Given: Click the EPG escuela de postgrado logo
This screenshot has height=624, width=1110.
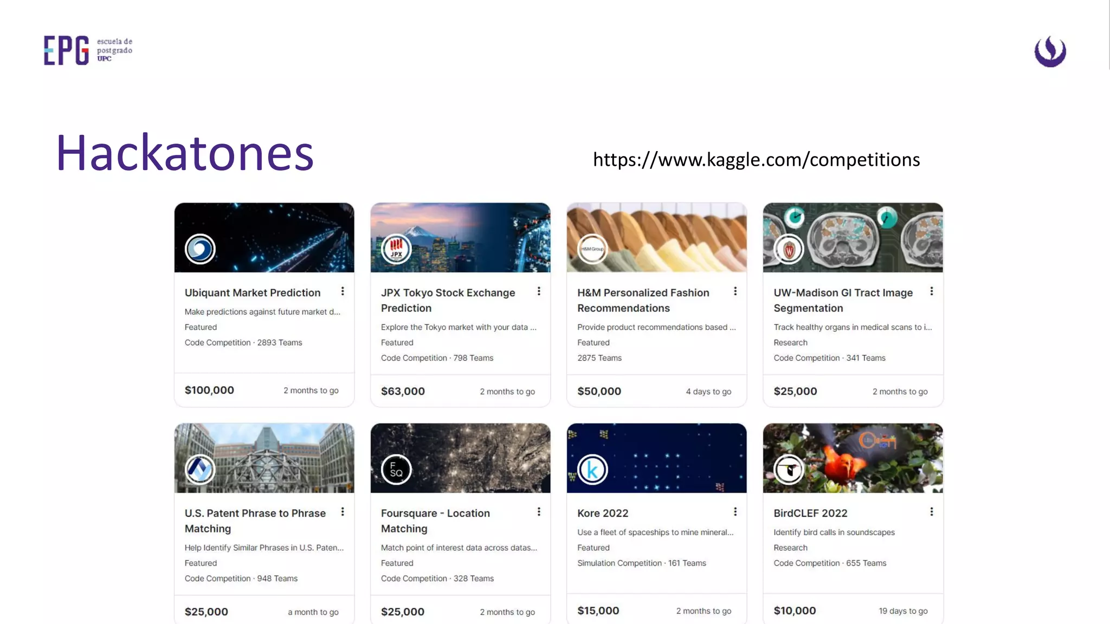Looking at the screenshot, I should click(88, 50).
